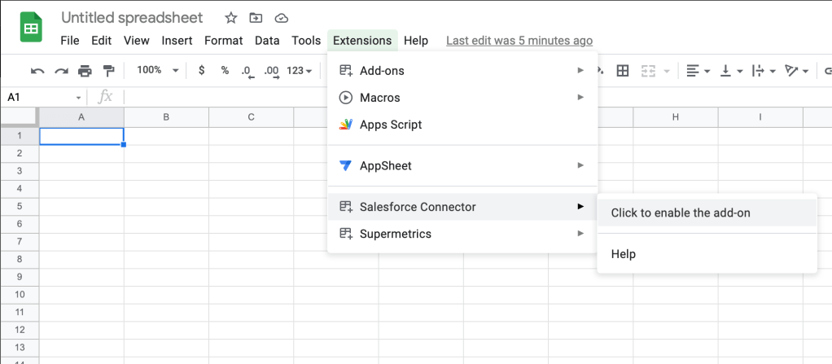The height and width of the screenshot is (364, 832).
Task: Open the 123 more formats dropdown
Action: tap(300, 71)
